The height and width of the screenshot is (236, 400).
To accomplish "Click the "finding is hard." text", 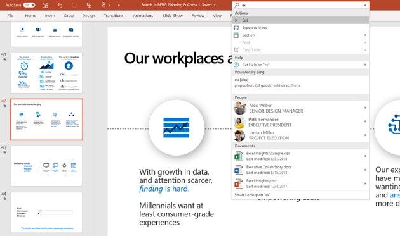I will 164,189.
